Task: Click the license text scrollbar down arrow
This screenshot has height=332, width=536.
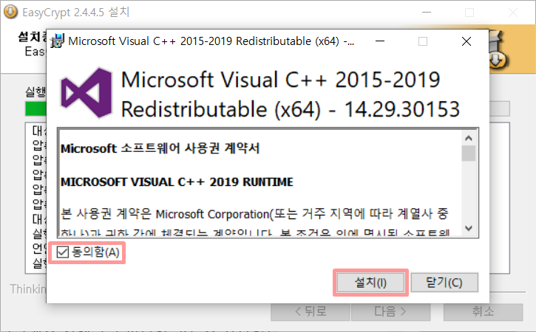Action: [x=469, y=228]
